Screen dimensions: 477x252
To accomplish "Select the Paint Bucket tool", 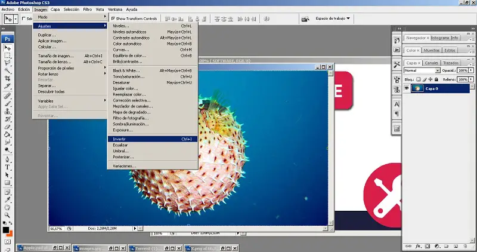I will (7, 134).
